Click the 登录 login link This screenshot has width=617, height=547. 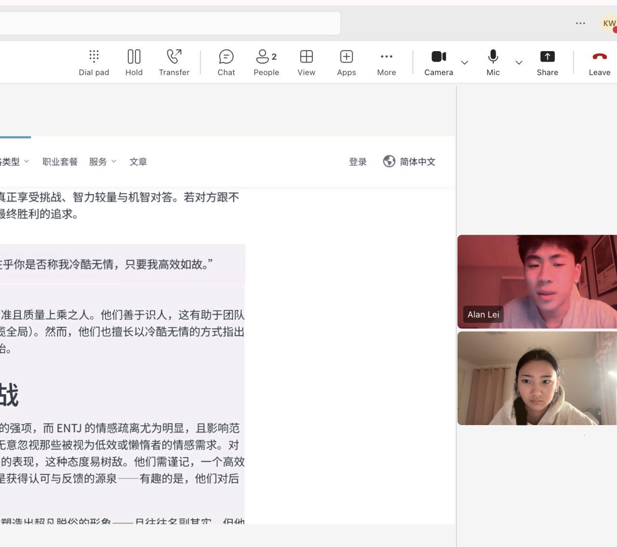tap(358, 162)
